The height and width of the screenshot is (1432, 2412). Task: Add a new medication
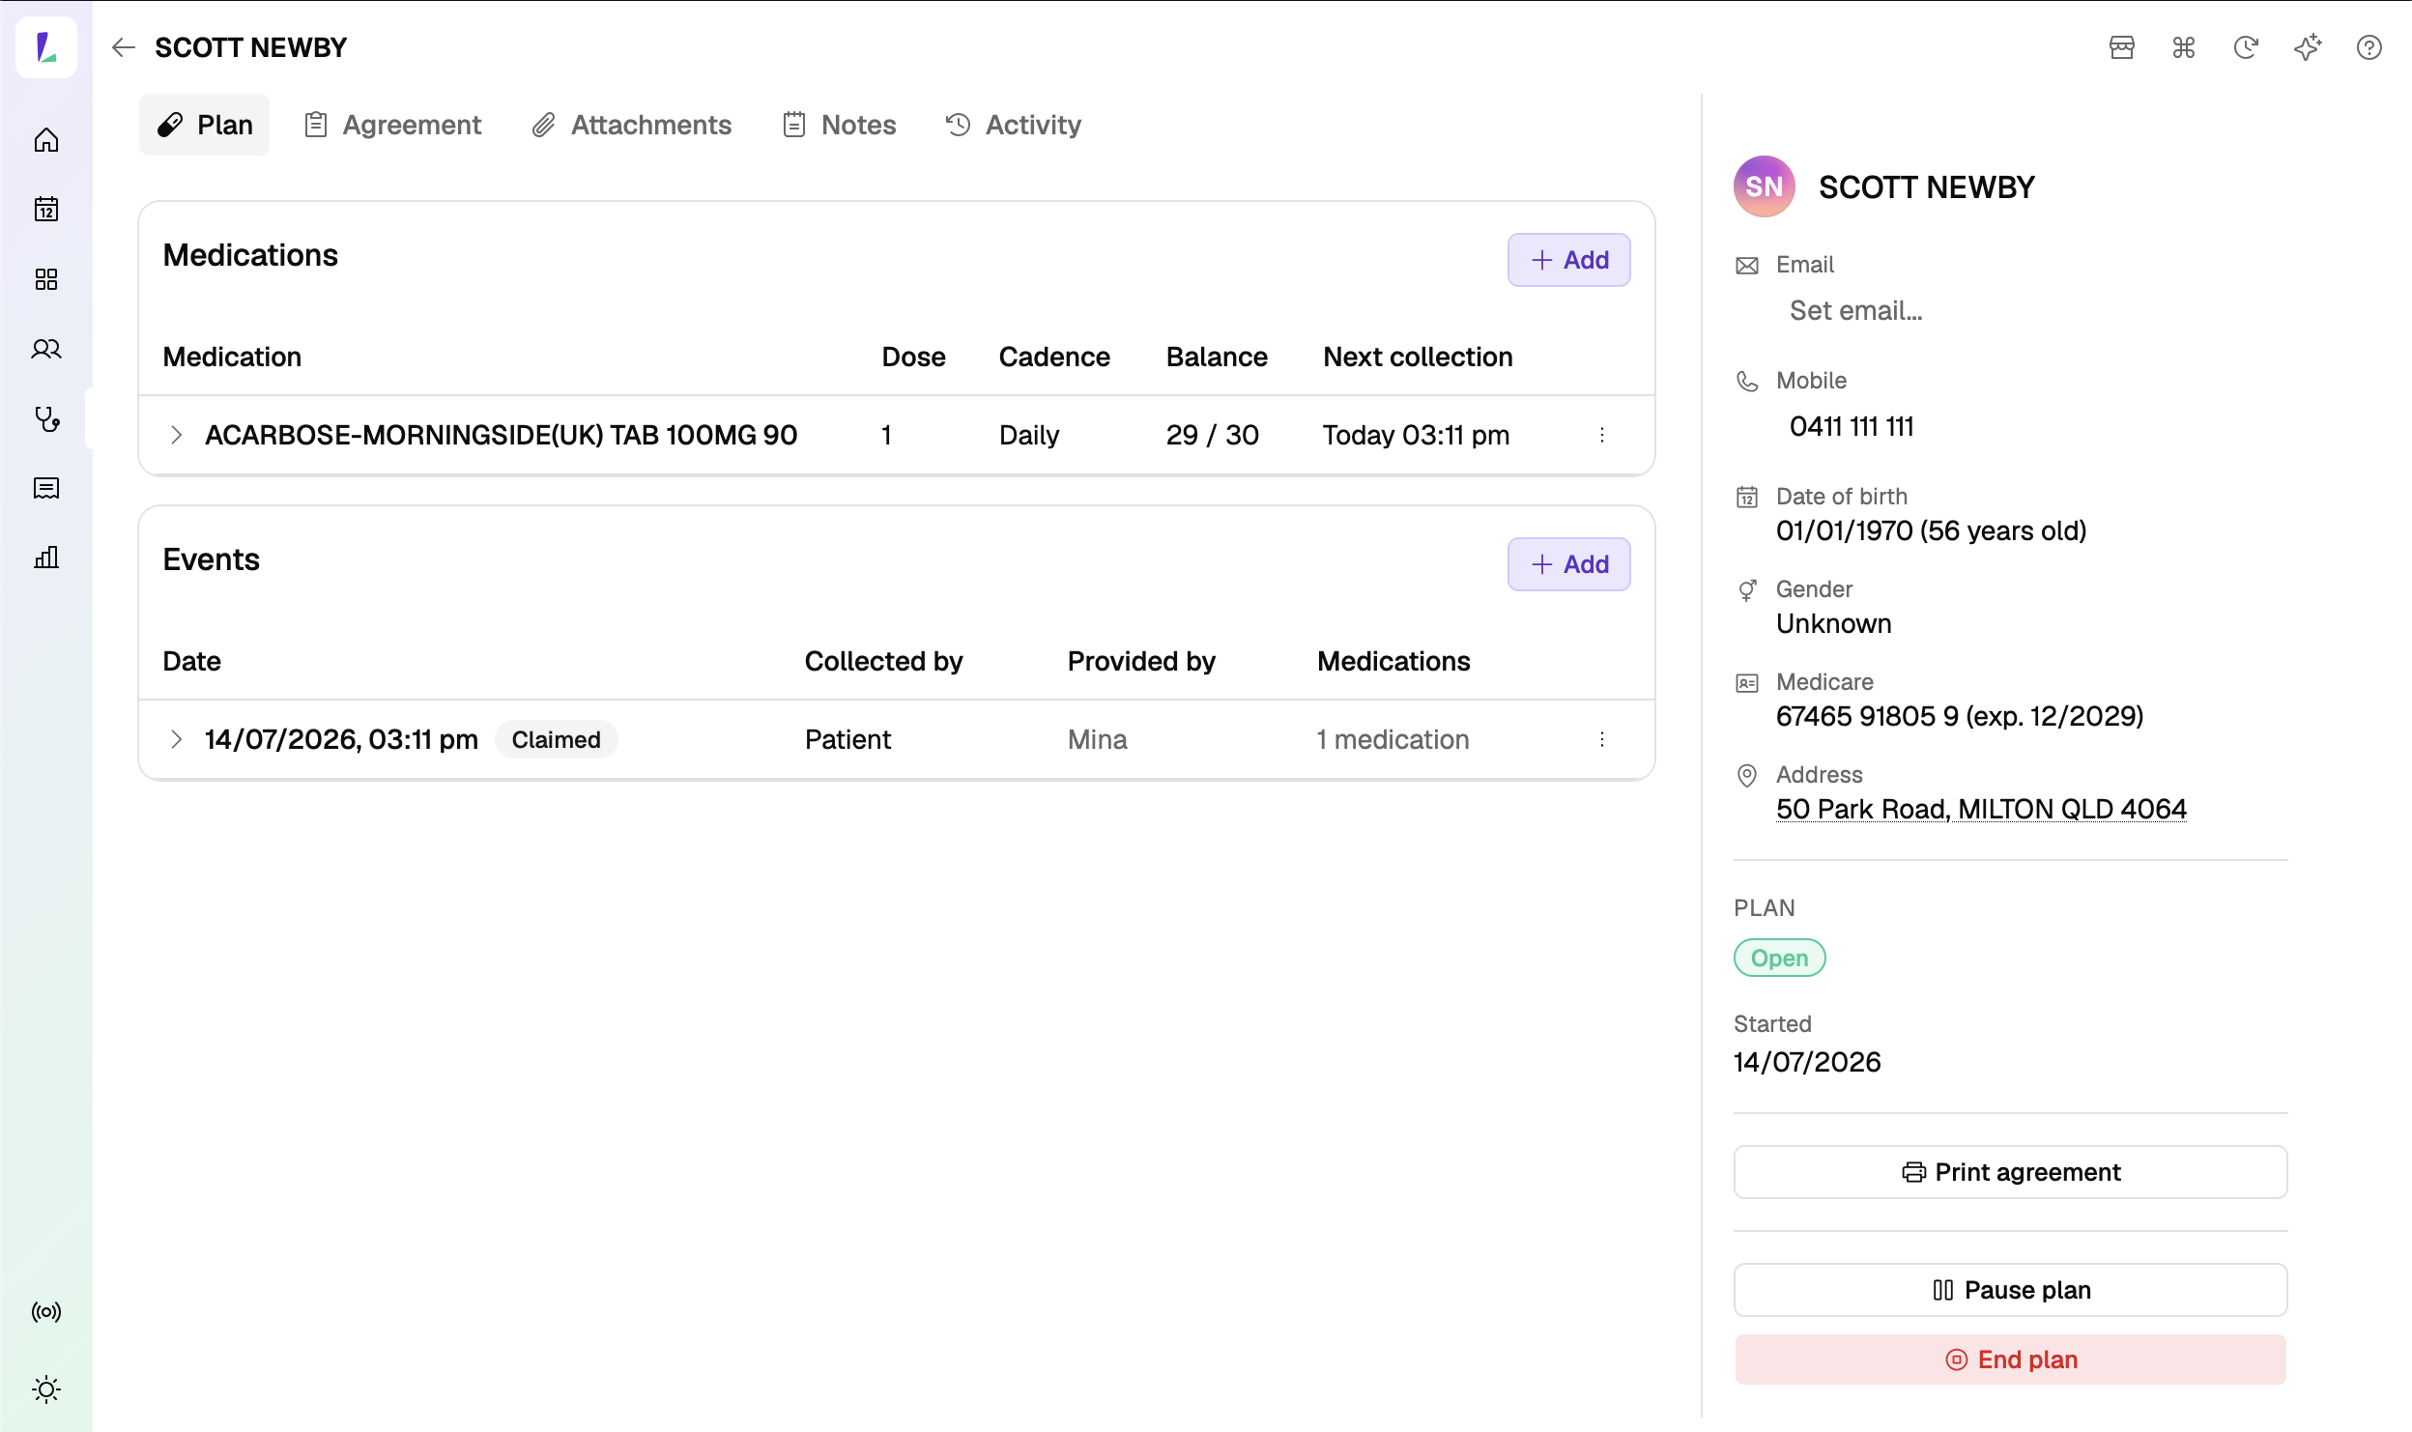tap(1569, 260)
